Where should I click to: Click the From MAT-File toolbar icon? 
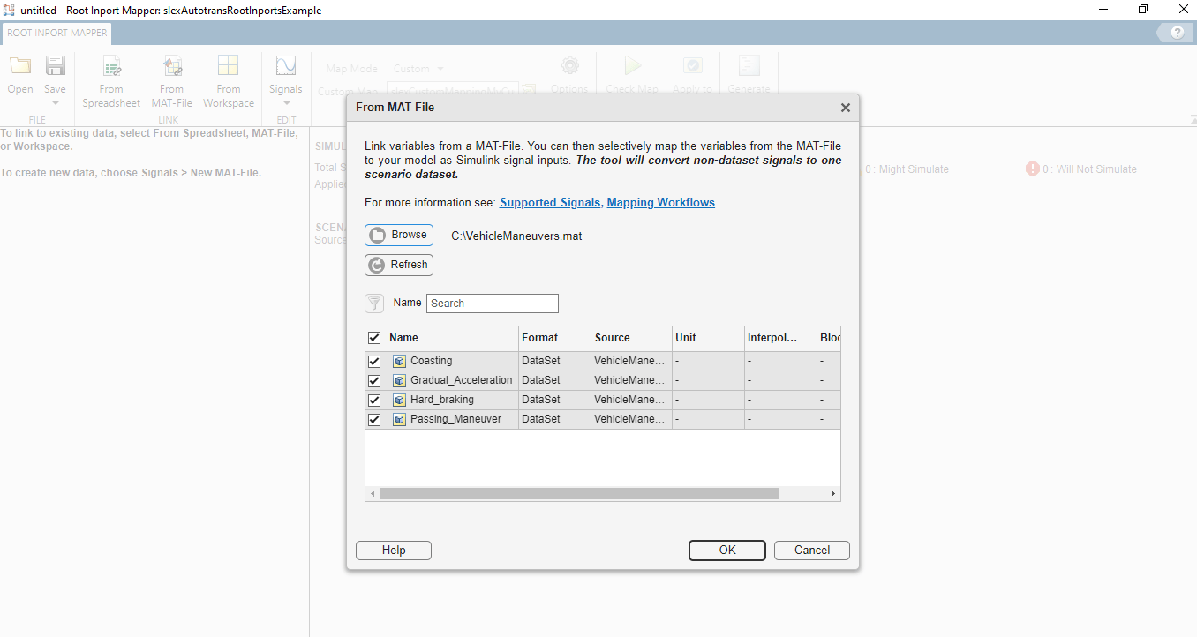pyautogui.click(x=172, y=66)
